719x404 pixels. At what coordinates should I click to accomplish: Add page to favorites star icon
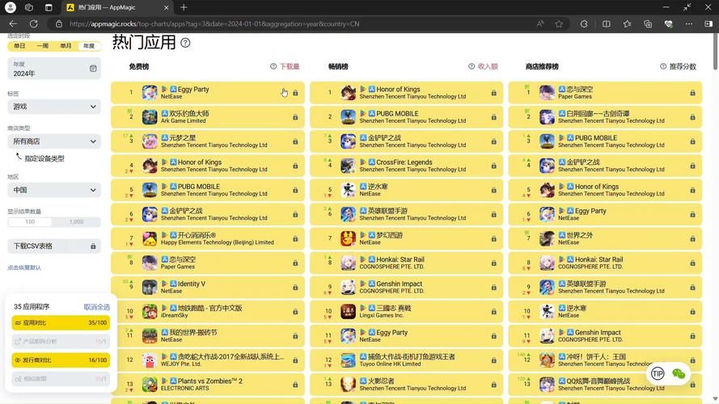[x=559, y=23]
